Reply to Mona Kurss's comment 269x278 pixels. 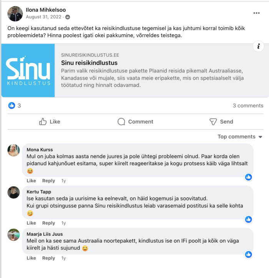pos(49,181)
